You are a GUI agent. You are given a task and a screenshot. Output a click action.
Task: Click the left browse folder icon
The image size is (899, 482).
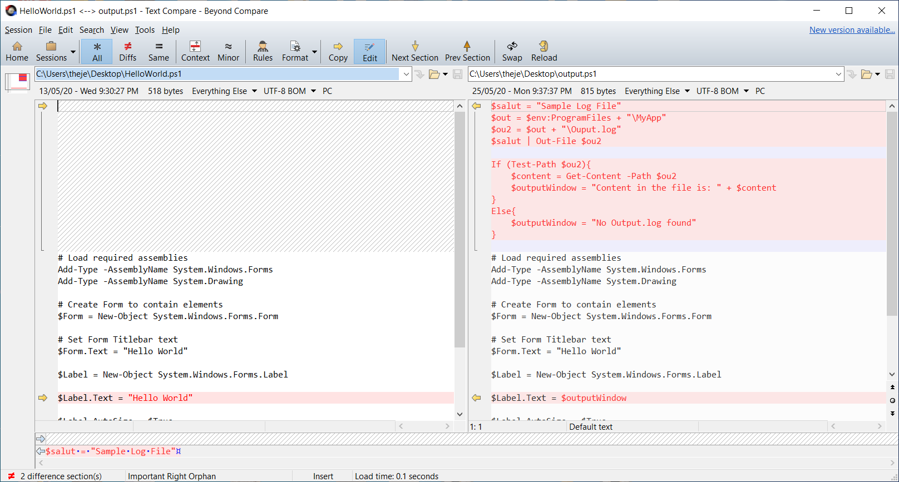(x=434, y=74)
